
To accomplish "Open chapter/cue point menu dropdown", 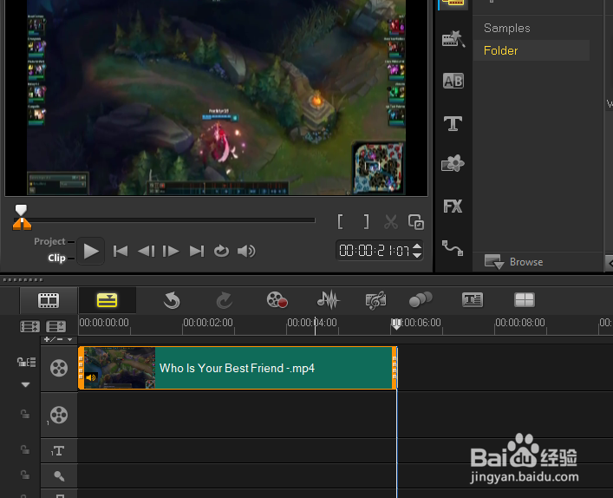I will click(69, 339).
